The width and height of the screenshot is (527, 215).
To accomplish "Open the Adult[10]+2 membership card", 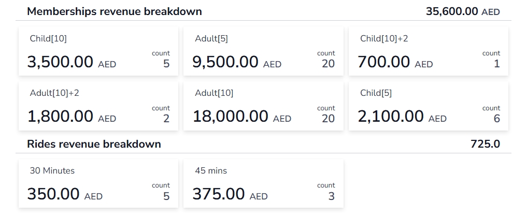I will (x=98, y=106).
